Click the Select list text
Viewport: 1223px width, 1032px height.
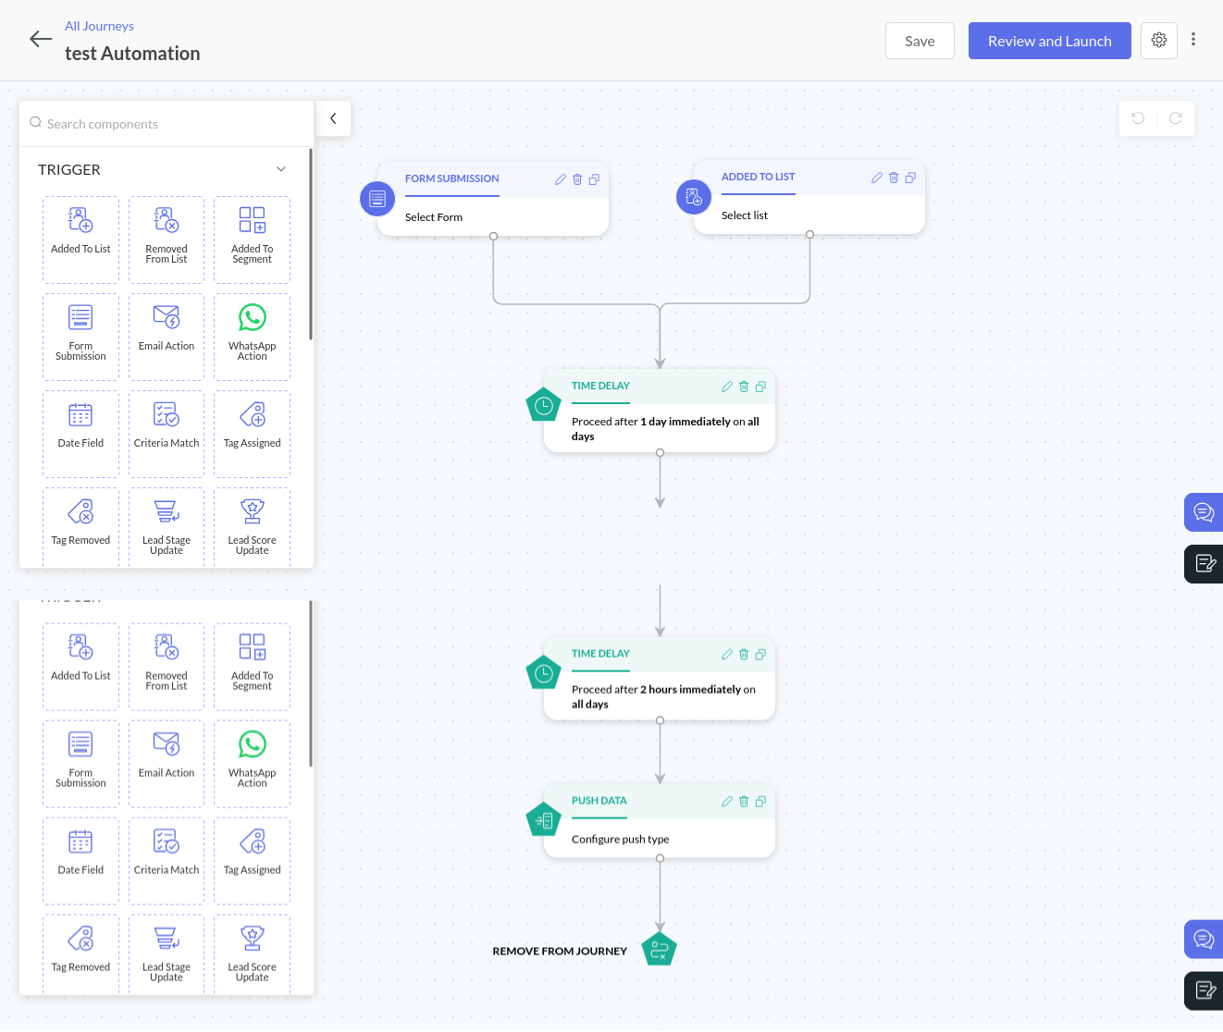(745, 215)
